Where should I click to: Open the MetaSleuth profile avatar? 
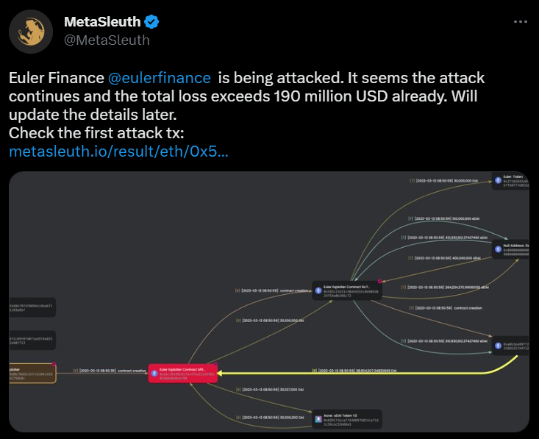(x=31, y=32)
